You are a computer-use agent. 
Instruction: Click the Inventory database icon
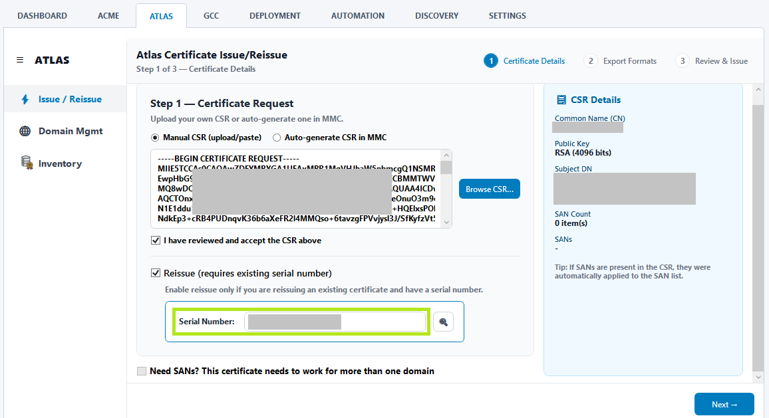point(27,163)
